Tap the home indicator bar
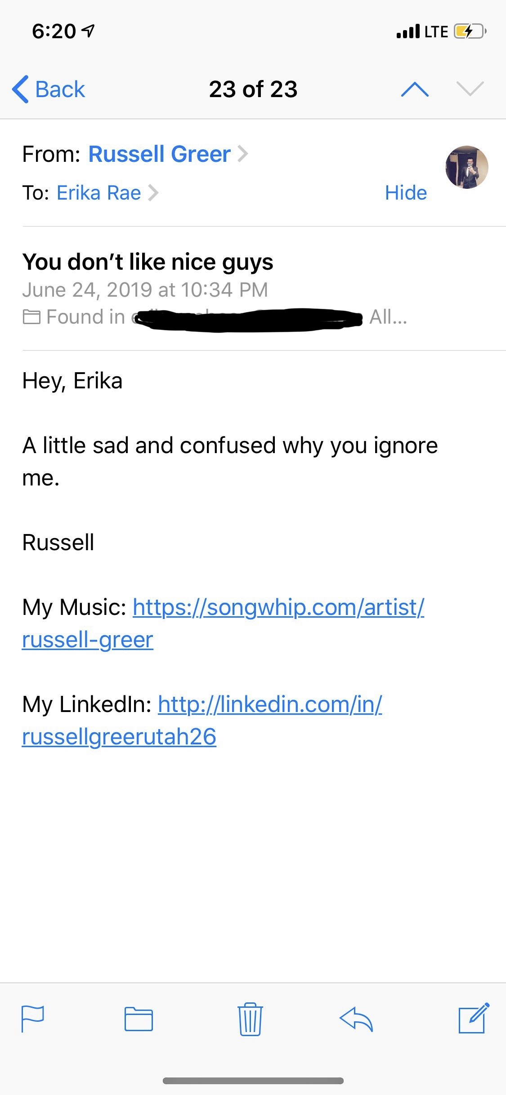Screen dimensions: 506x1095 click(x=253, y=1081)
